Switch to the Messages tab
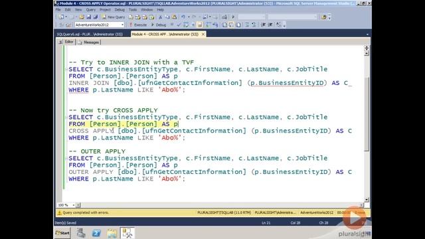 click(x=89, y=42)
